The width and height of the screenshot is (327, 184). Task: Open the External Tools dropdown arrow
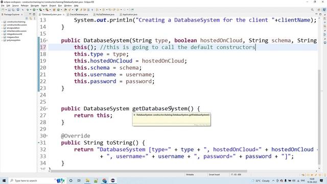[x=50, y=10]
